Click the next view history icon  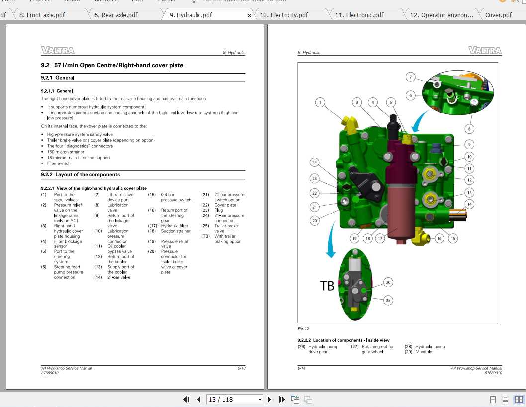tap(308, 399)
